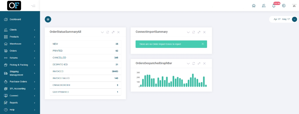The width and height of the screenshot is (299, 114).
Task: Open the notifications bell icon
Action: point(274,6)
